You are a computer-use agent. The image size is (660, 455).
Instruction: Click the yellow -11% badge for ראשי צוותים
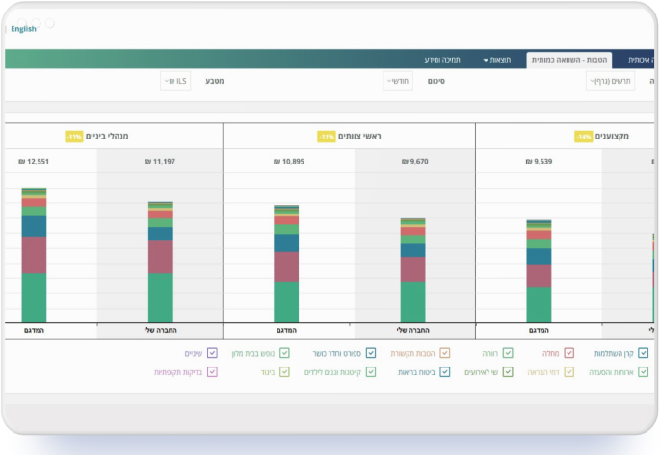coord(328,137)
